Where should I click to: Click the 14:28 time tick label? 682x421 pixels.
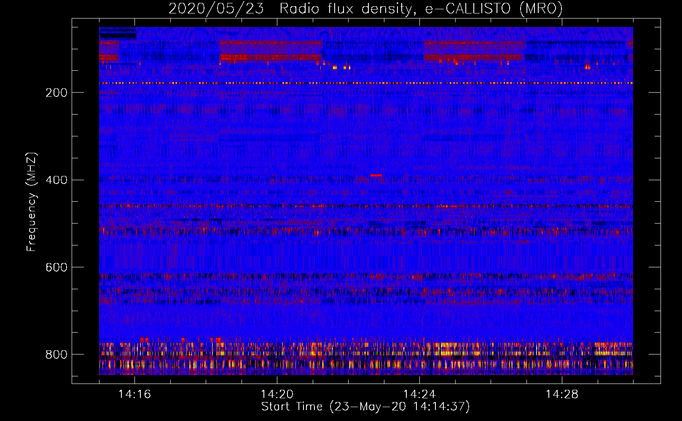[562, 394]
